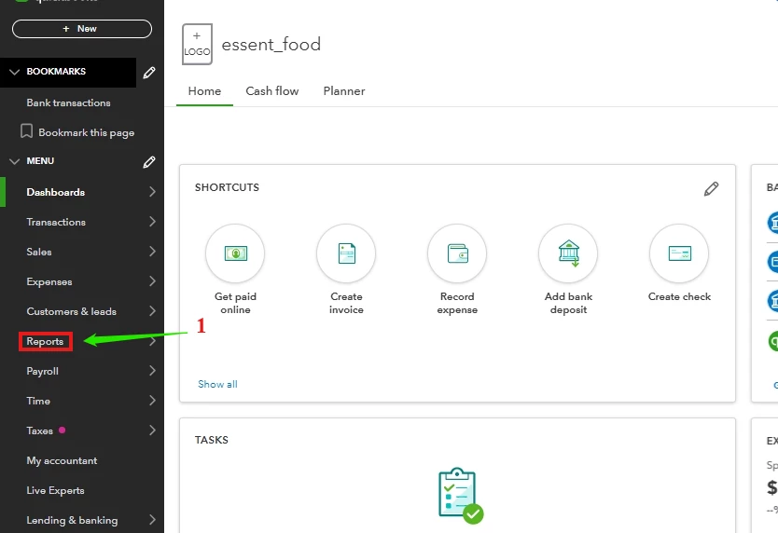Select the Record expense wallet icon

click(457, 253)
